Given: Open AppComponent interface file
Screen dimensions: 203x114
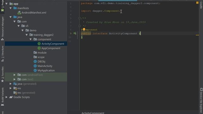Looking at the screenshot, I should (51, 48).
